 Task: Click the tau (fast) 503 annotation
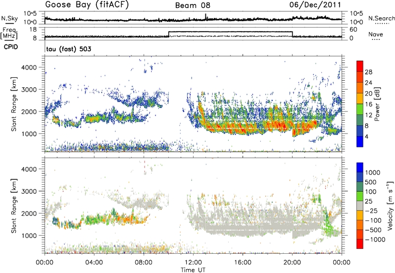[x=69, y=49]
